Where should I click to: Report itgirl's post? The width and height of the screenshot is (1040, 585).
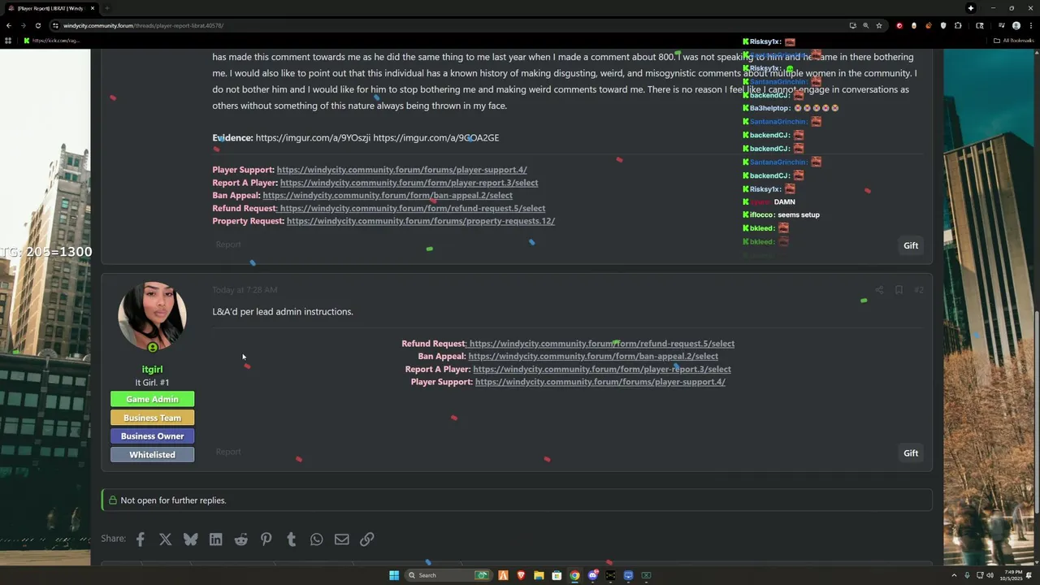pos(228,452)
